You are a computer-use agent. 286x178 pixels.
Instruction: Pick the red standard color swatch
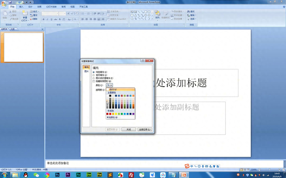point(110,114)
